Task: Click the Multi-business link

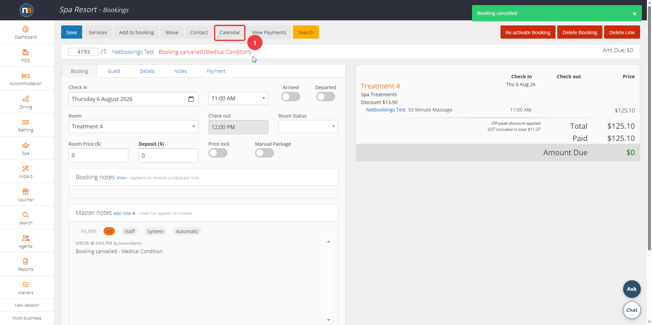Action: (27, 318)
